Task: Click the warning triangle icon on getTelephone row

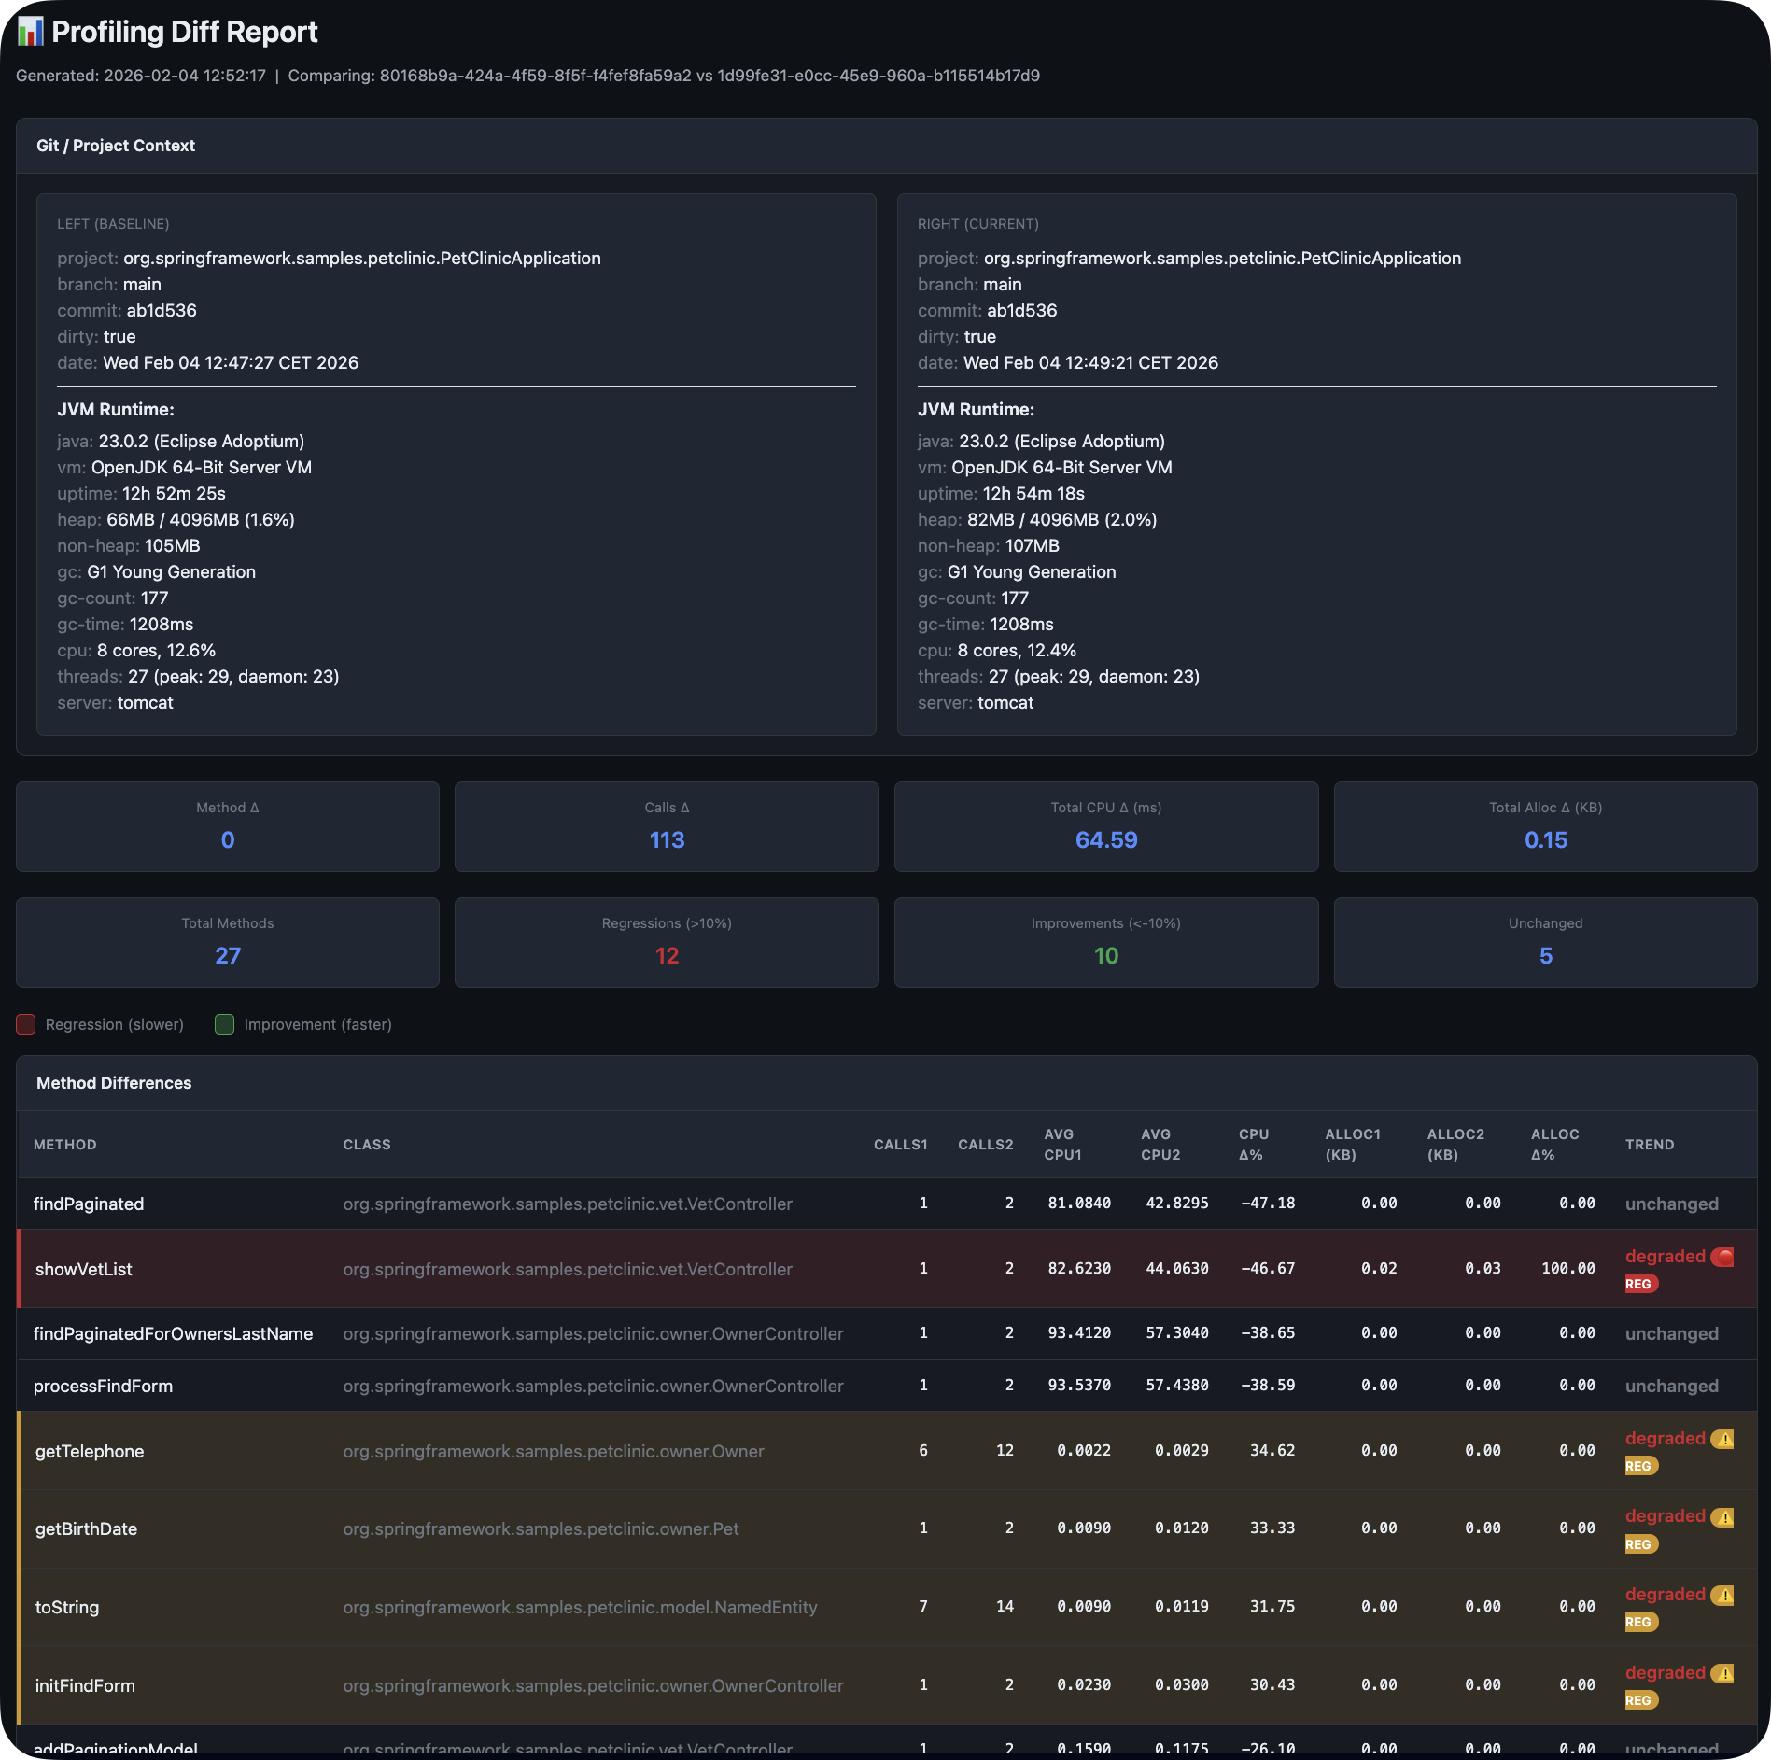Action: [1724, 1439]
